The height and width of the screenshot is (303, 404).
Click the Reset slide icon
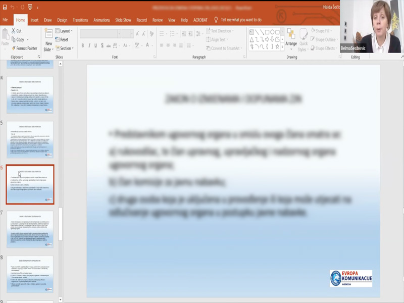[61, 39]
